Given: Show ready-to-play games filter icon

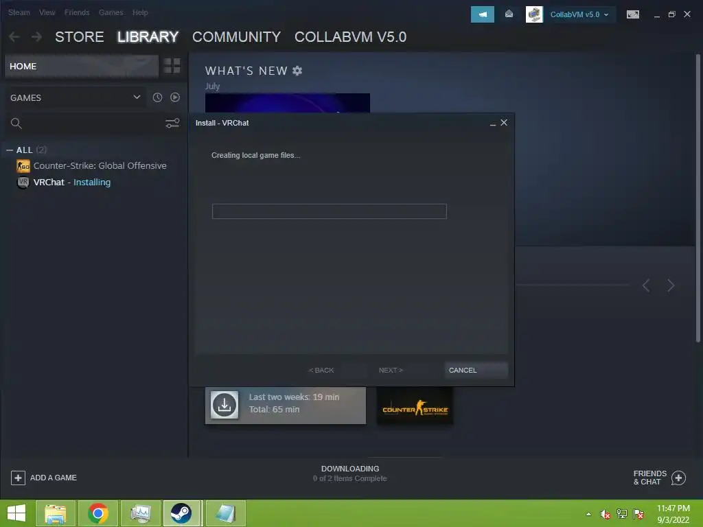Looking at the screenshot, I should 175,97.
